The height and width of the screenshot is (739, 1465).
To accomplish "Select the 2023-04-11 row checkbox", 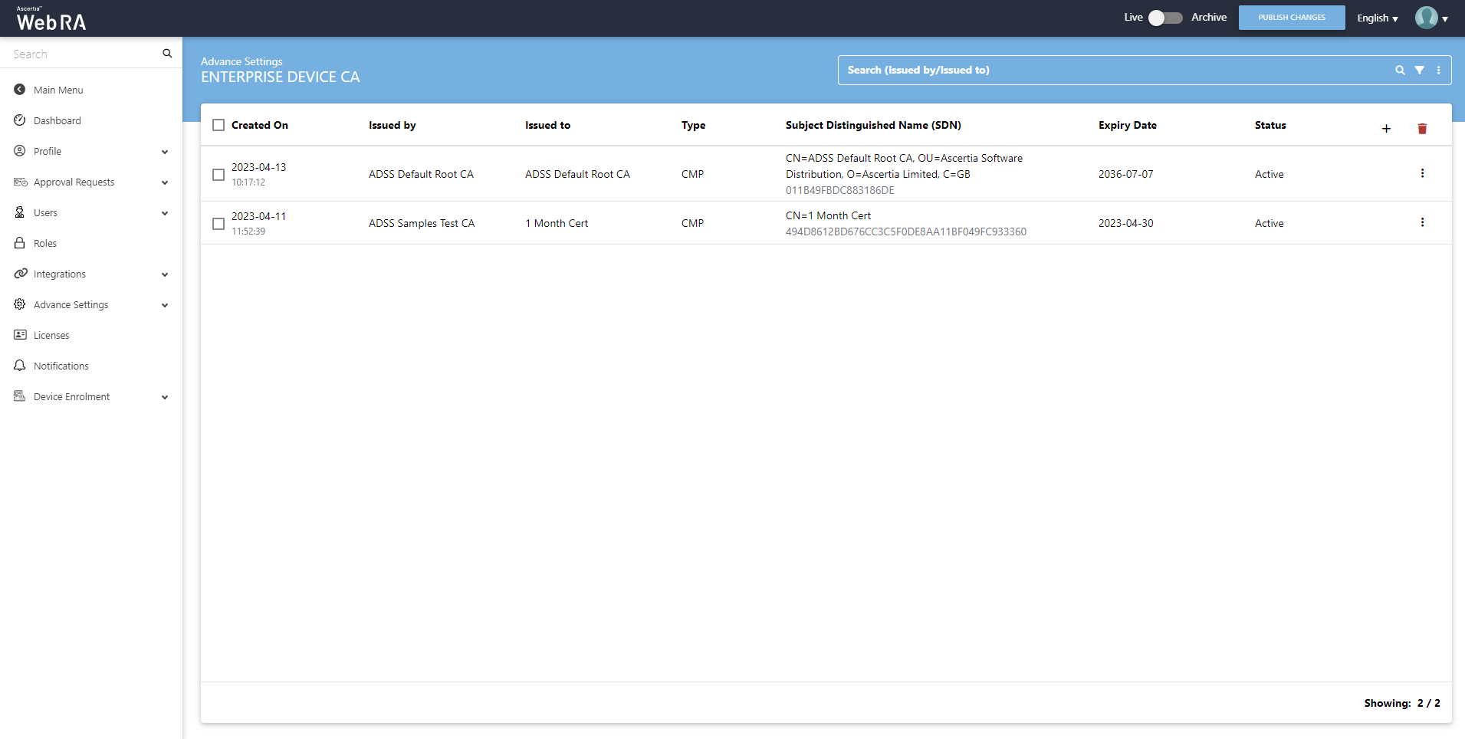I will 218,224.
